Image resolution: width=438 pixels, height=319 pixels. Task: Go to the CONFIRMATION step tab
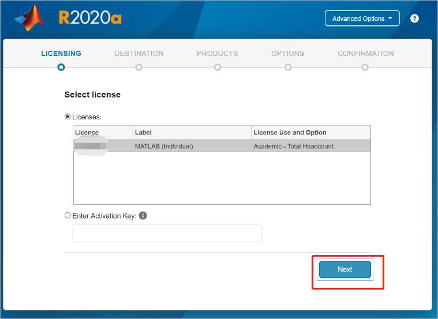tap(366, 53)
